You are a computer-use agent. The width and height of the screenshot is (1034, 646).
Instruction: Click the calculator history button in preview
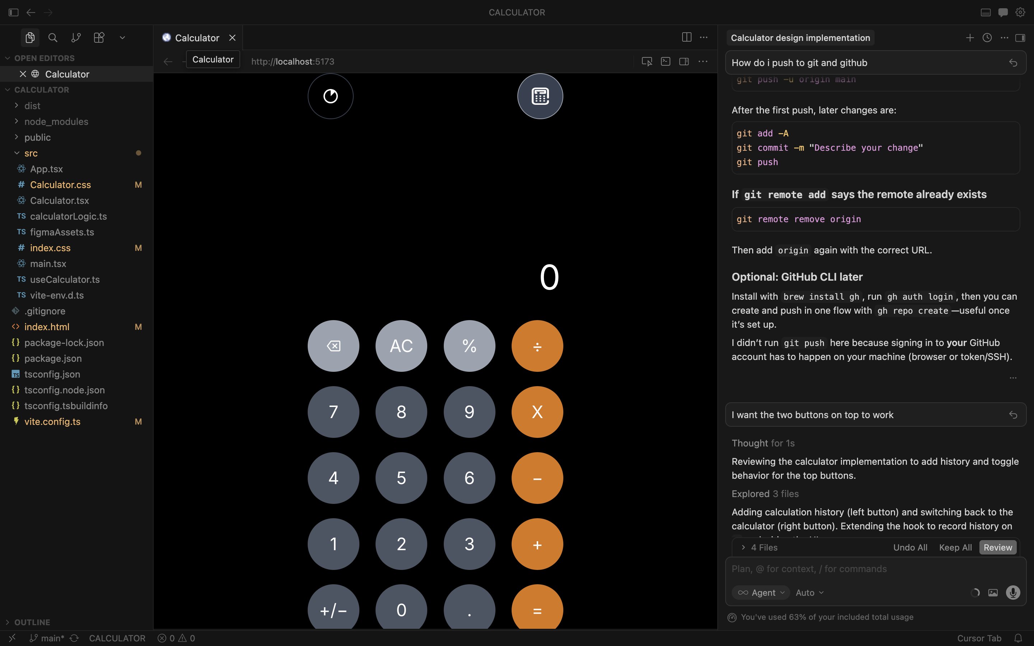tap(330, 96)
